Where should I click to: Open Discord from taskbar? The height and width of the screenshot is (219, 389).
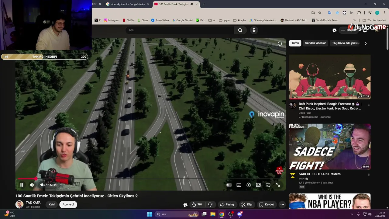(240, 214)
